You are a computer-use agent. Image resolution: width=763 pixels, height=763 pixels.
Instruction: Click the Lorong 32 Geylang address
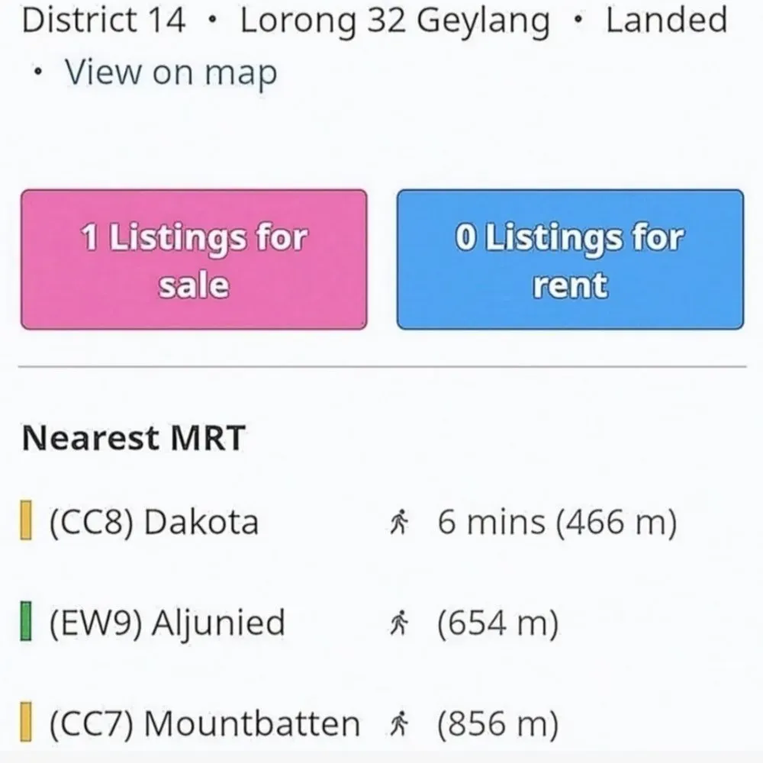(395, 22)
